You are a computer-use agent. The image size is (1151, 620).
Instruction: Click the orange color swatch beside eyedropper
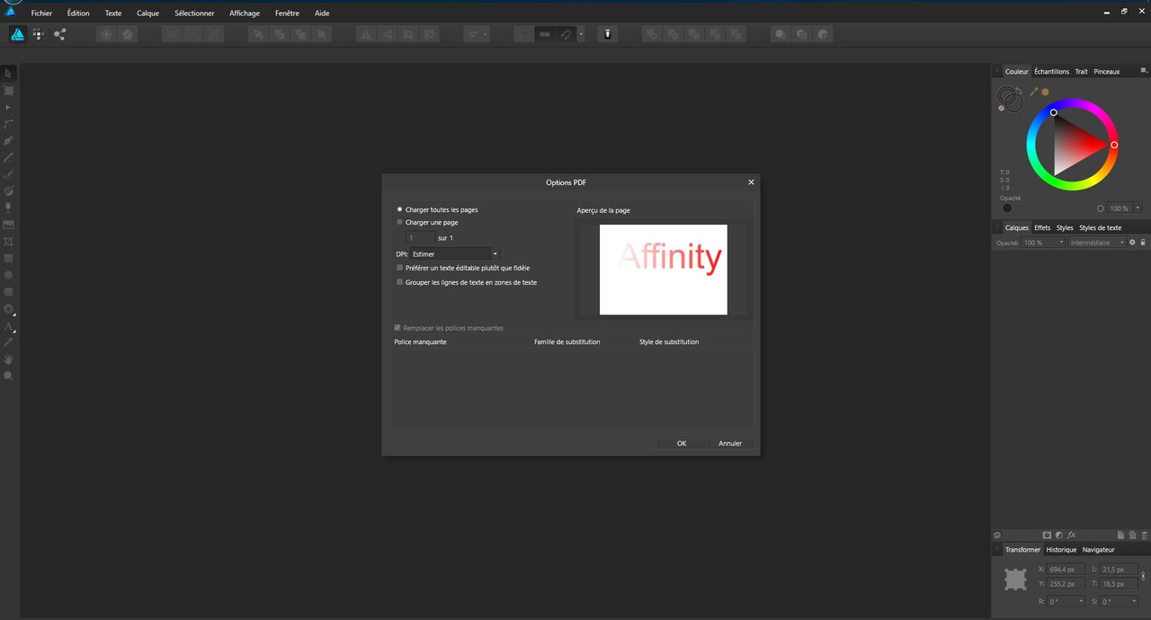click(x=1045, y=92)
